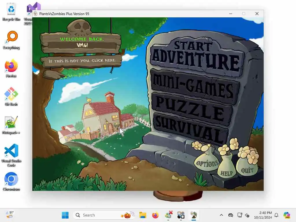The width and height of the screenshot is (296, 222).
Task: Open Survival mode on the tombstone
Action: coord(191,129)
